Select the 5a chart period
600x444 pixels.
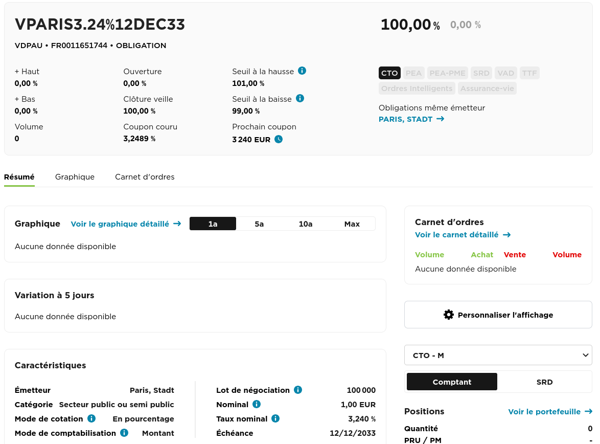coord(259,224)
